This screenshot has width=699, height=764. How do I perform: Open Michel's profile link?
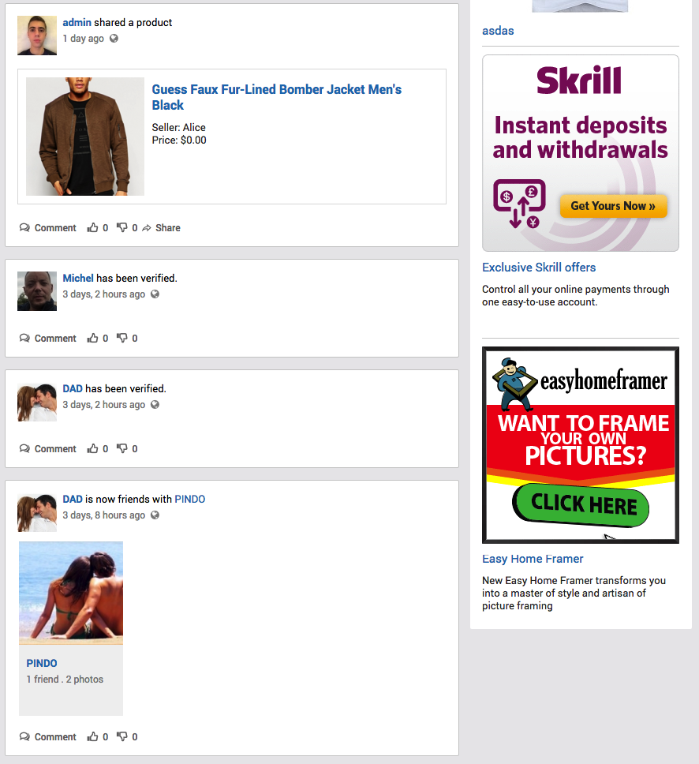click(78, 279)
